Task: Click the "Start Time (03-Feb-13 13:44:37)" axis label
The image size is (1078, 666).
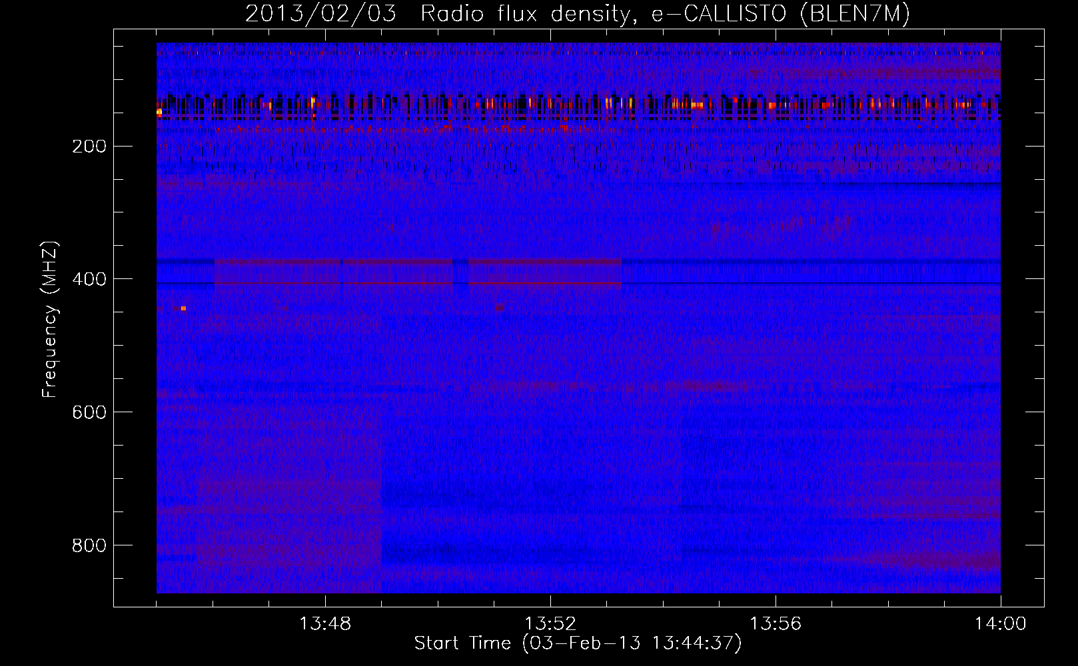Action: [x=578, y=643]
